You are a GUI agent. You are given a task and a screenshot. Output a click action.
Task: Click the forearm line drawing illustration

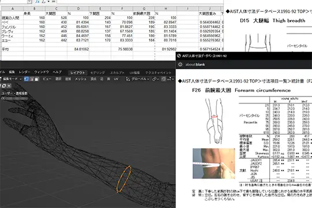tap(214, 121)
